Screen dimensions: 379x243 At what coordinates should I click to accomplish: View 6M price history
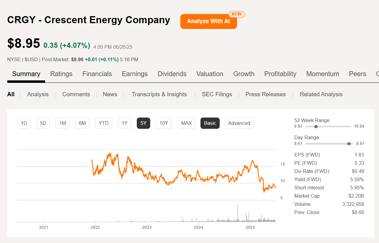tap(82, 123)
